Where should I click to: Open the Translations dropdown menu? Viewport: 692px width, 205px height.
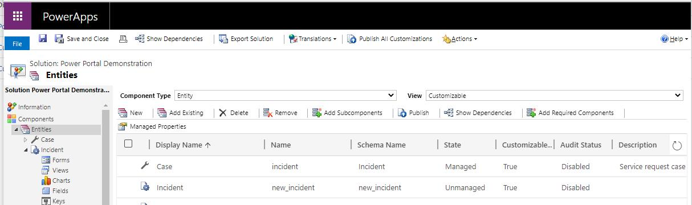[312, 39]
